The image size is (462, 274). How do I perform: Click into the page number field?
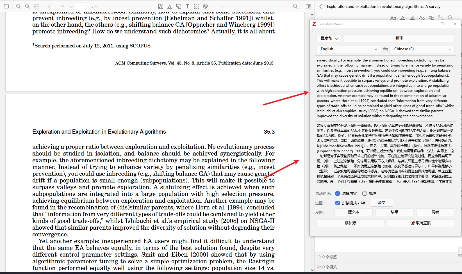(83, 6)
